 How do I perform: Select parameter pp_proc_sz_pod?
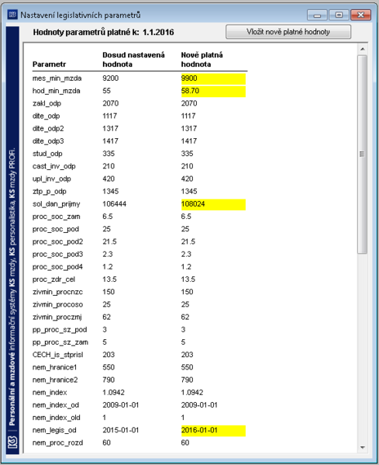tap(60, 330)
